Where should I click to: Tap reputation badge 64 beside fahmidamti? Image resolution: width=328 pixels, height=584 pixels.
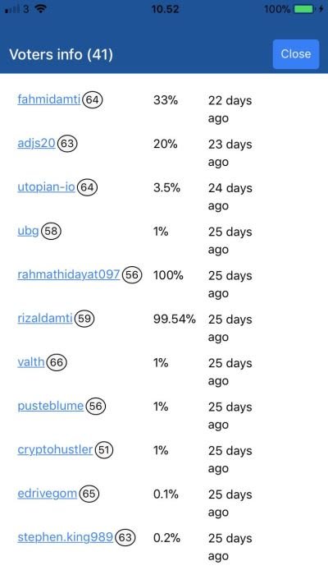point(93,100)
